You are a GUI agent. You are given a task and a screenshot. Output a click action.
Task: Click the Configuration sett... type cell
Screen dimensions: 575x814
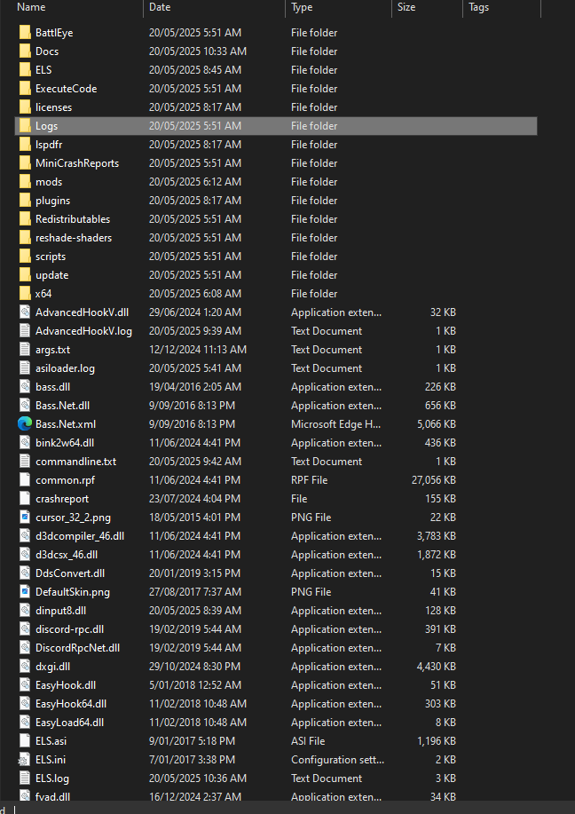337,760
